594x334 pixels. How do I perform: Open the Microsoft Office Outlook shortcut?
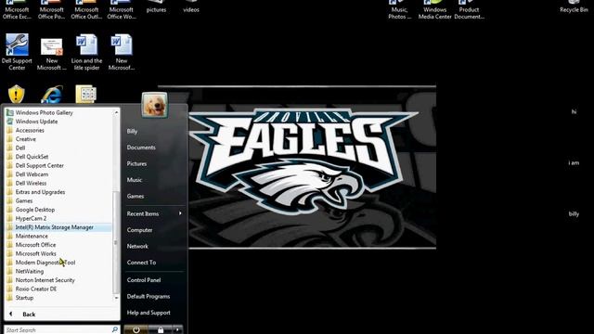coord(86,10)
